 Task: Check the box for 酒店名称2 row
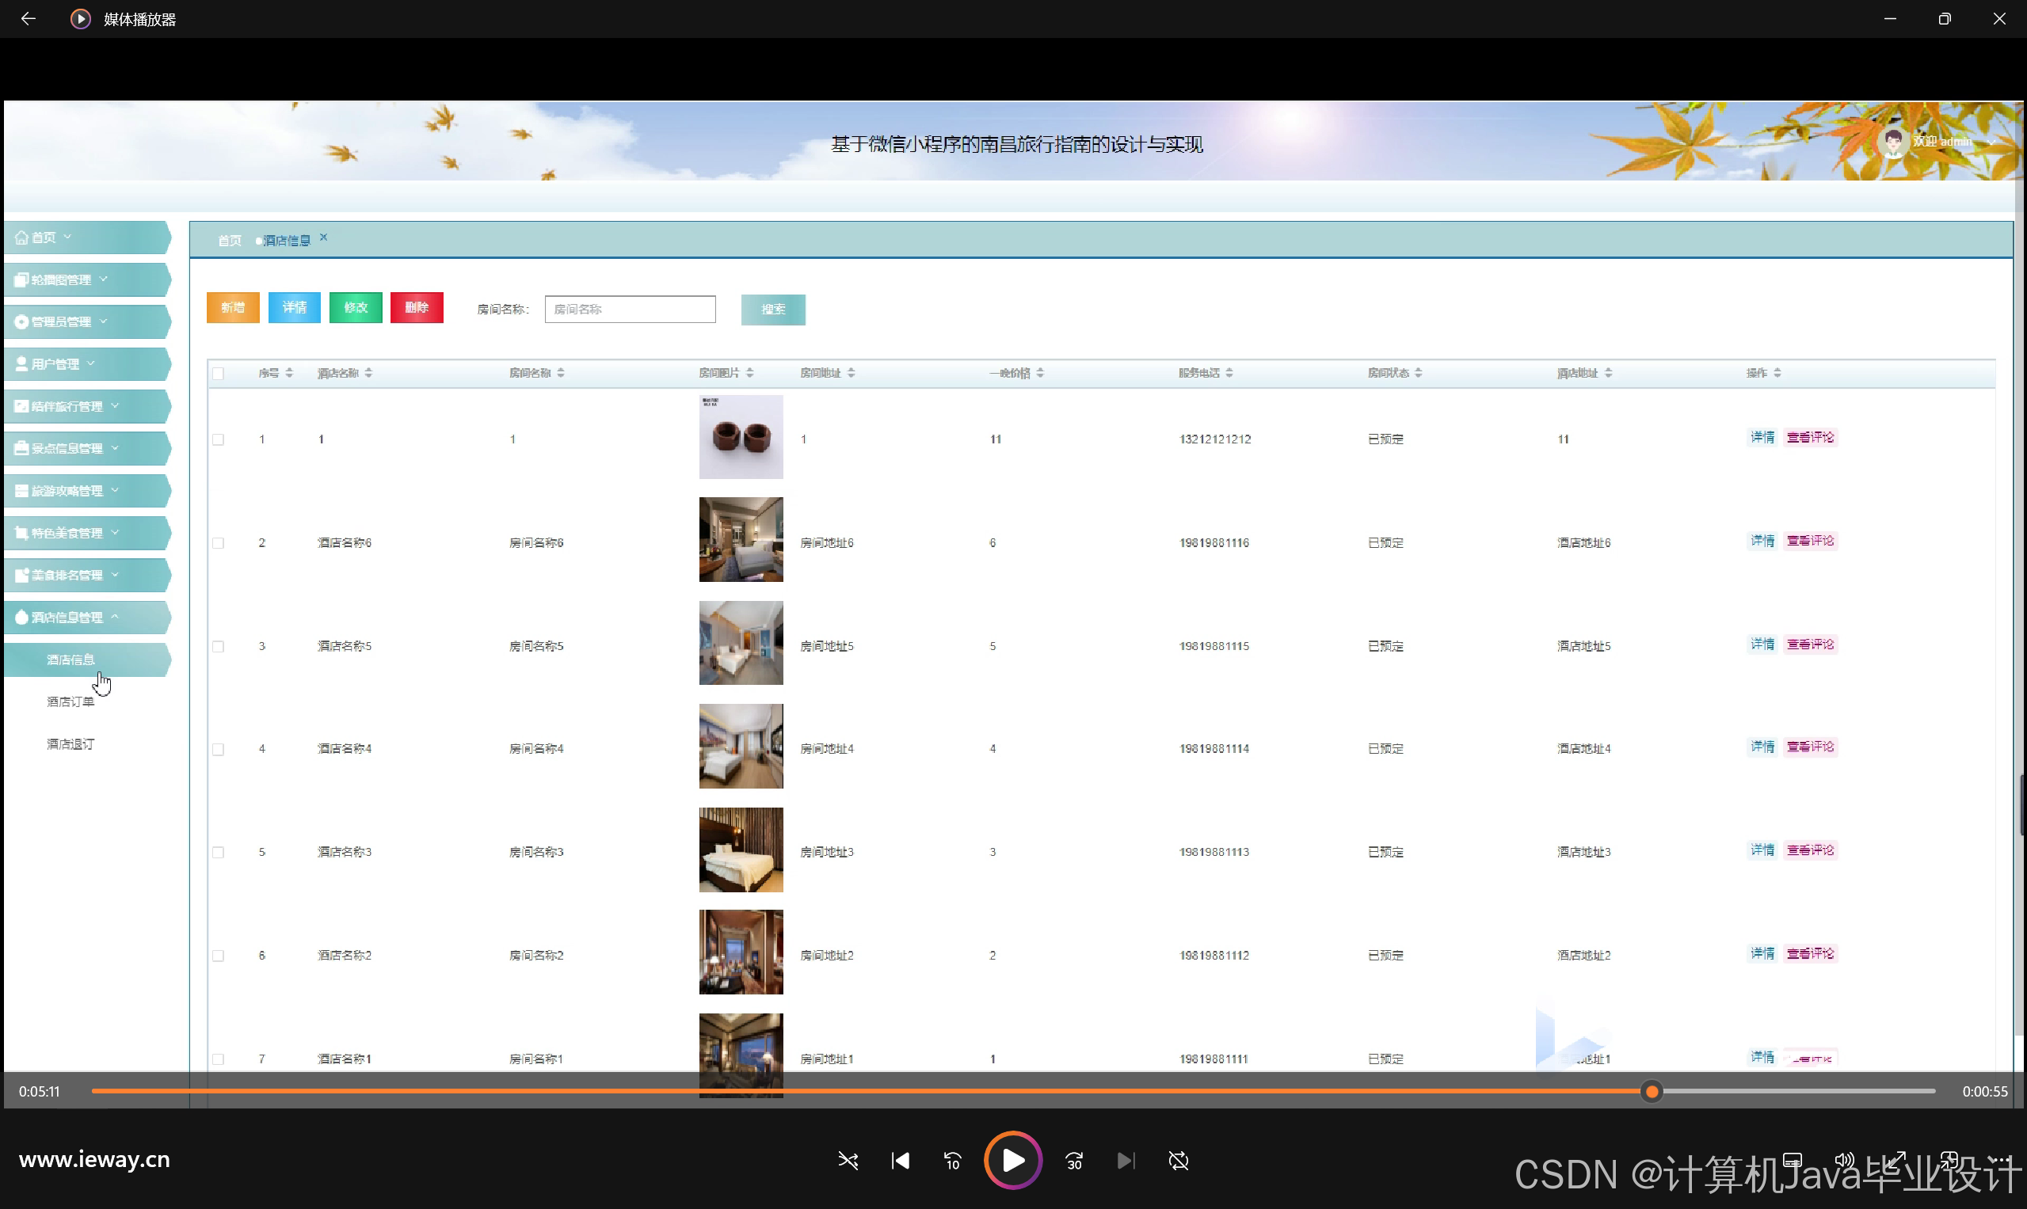pos(219,956)
